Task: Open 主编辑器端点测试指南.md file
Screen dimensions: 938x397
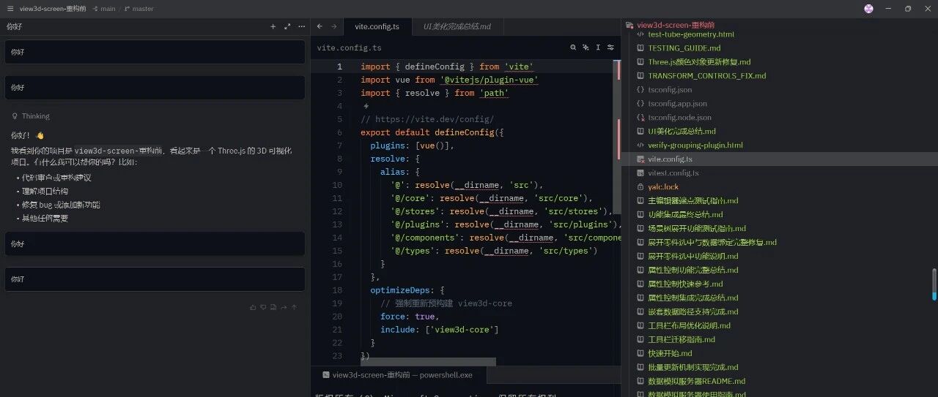Action: point(693,201)
